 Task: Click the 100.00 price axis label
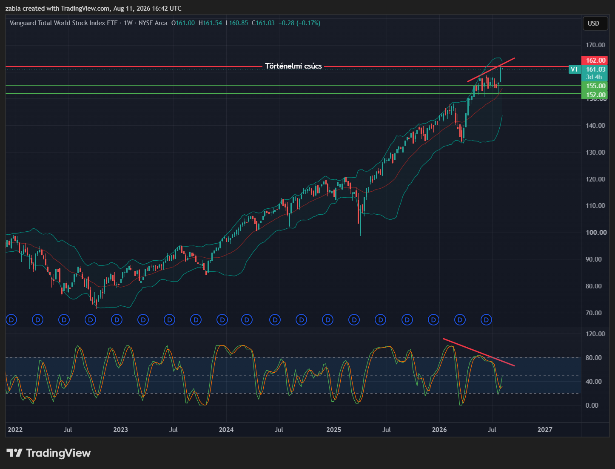click(595, 233)
